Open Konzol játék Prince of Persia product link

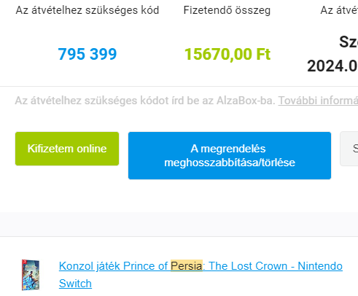pyautogui.click(x=201, y=275)
